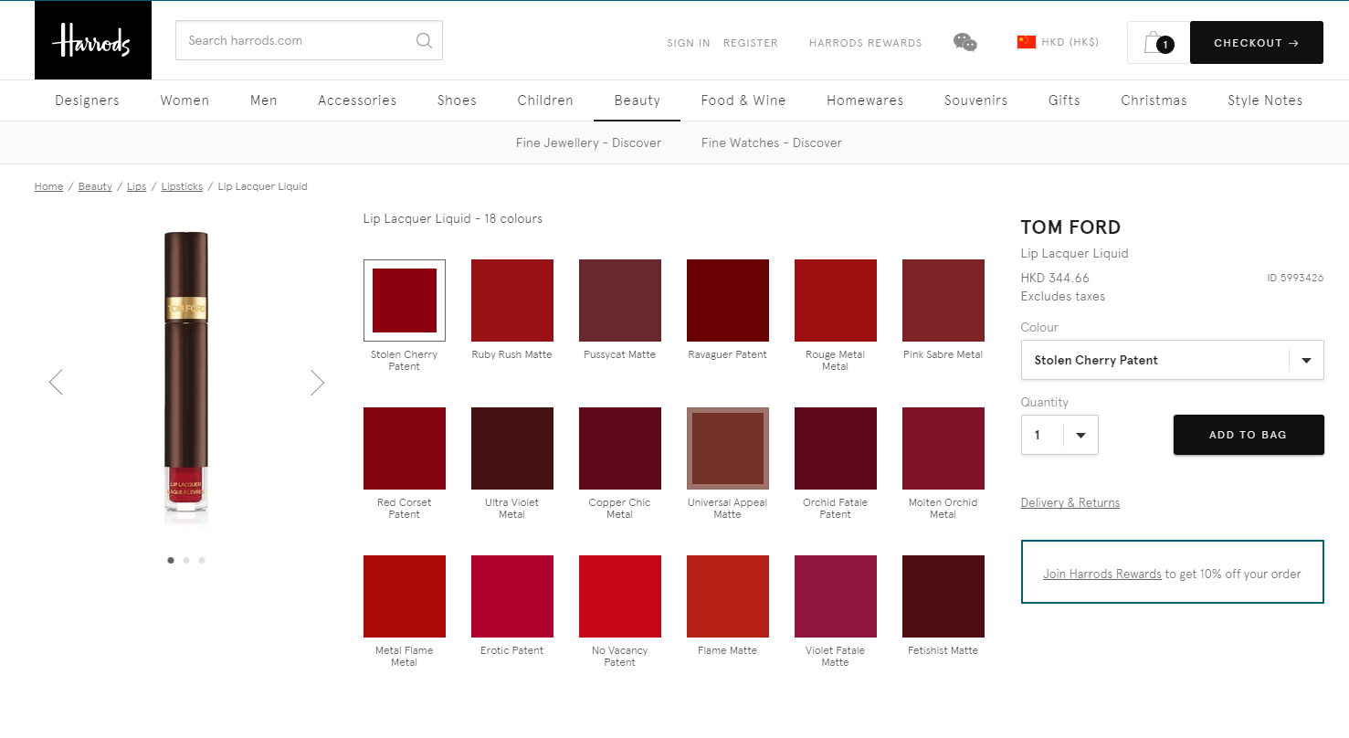
Task: Click the lip lacquer product image
Action: tap(186, 379)
